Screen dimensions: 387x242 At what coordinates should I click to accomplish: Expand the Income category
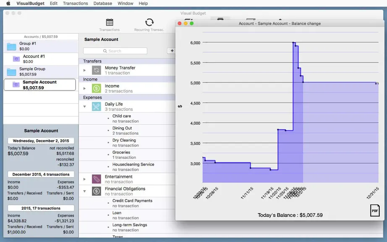click(x=84, y=88)
